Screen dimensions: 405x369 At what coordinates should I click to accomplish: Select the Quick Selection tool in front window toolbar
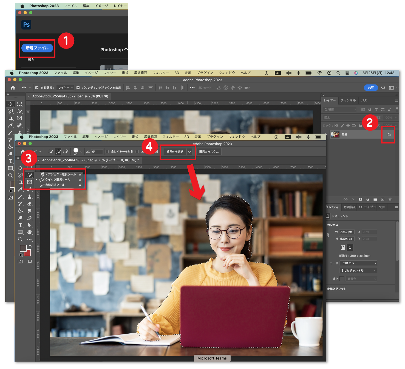click(29, 175)
